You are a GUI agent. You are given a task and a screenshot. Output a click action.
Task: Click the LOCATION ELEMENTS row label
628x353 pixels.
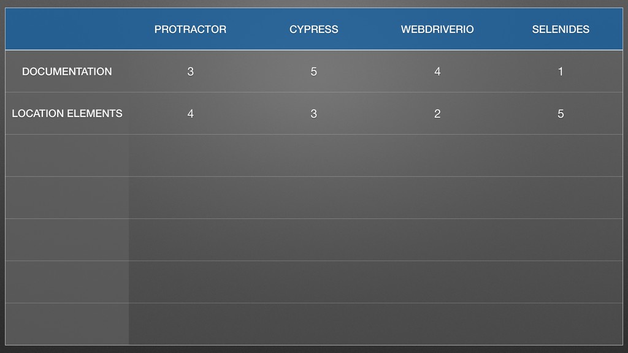click(67, 113)
